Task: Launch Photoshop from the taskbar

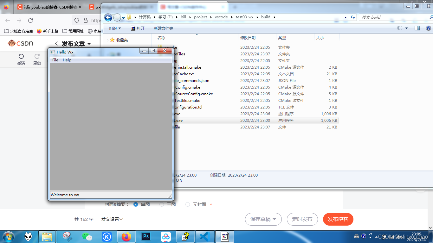Action: [x=146, y=236]
